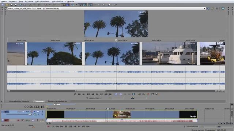Arm audio track 2 for recording
234x131 pixels.
click(18, 120)
